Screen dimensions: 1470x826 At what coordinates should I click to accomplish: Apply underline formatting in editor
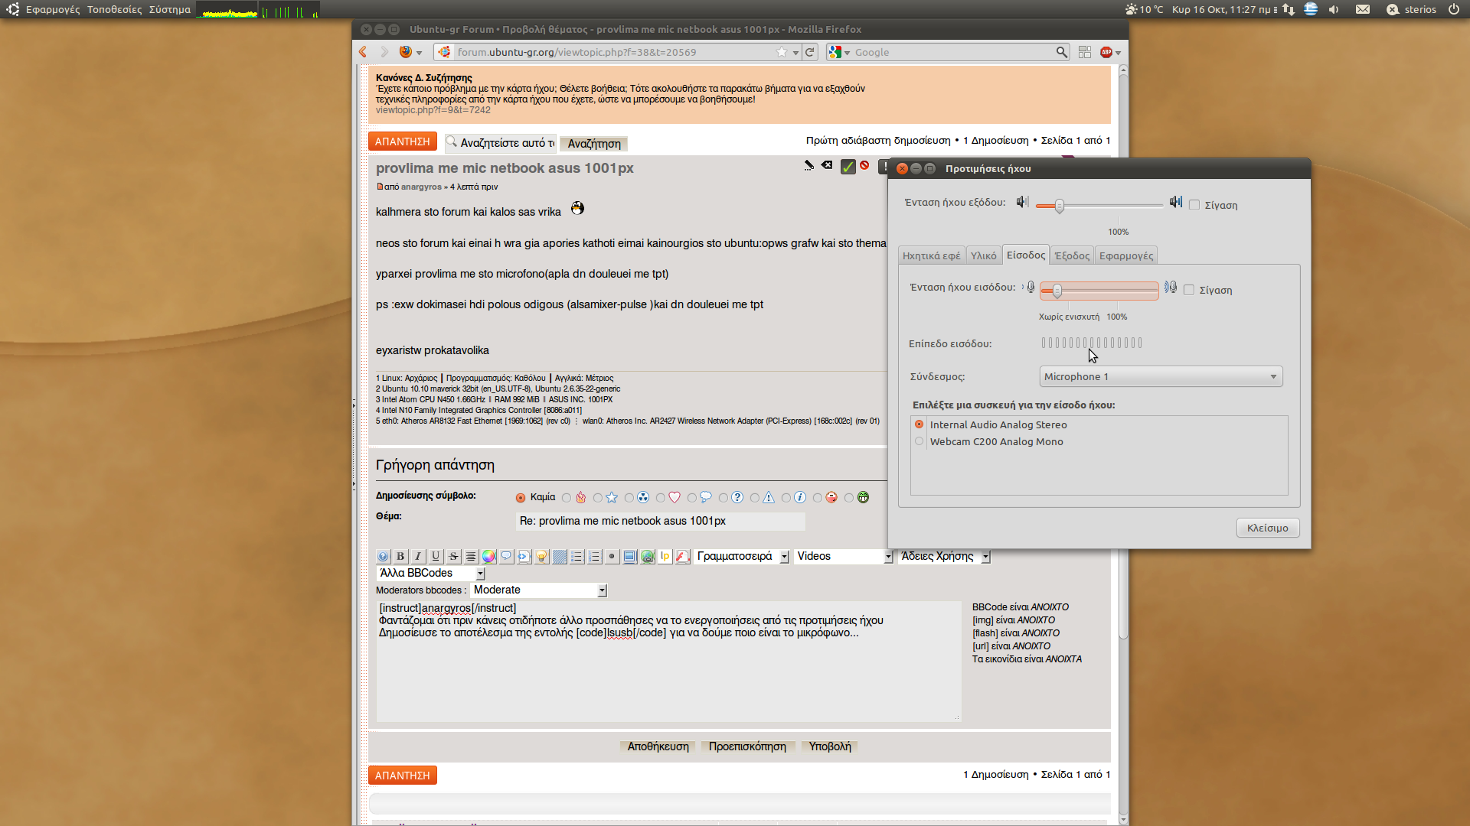pos(436,557)
